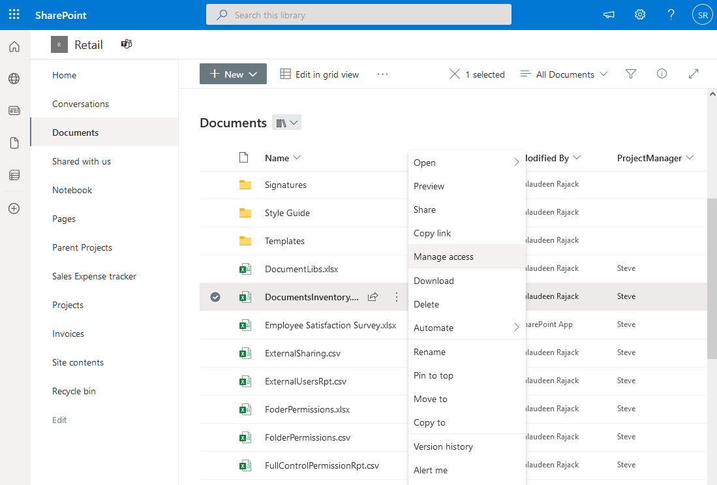Expand library to full screen view
Image resolution: width=717 pixels, height=485 pixels.
pyautogui.click(x=693, y=74)
